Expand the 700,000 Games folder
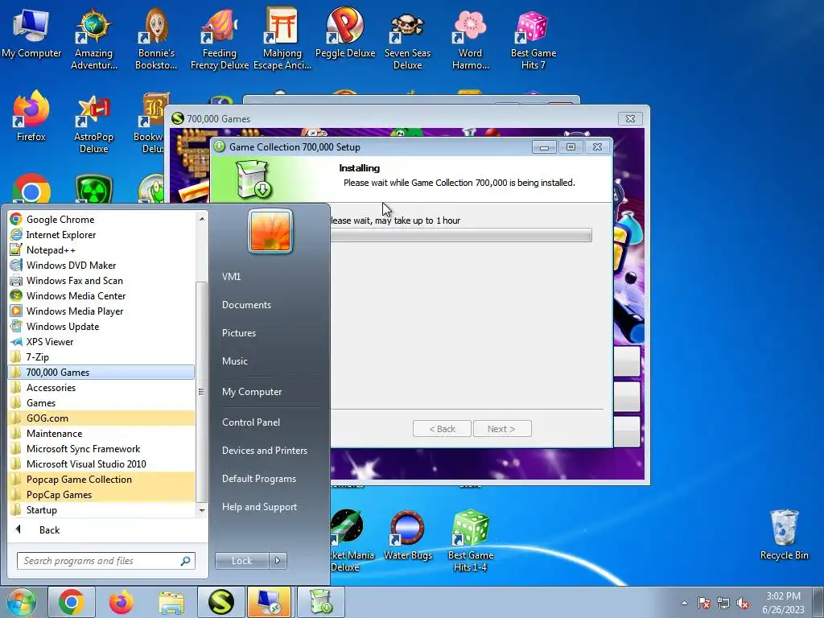 [101, 372]
